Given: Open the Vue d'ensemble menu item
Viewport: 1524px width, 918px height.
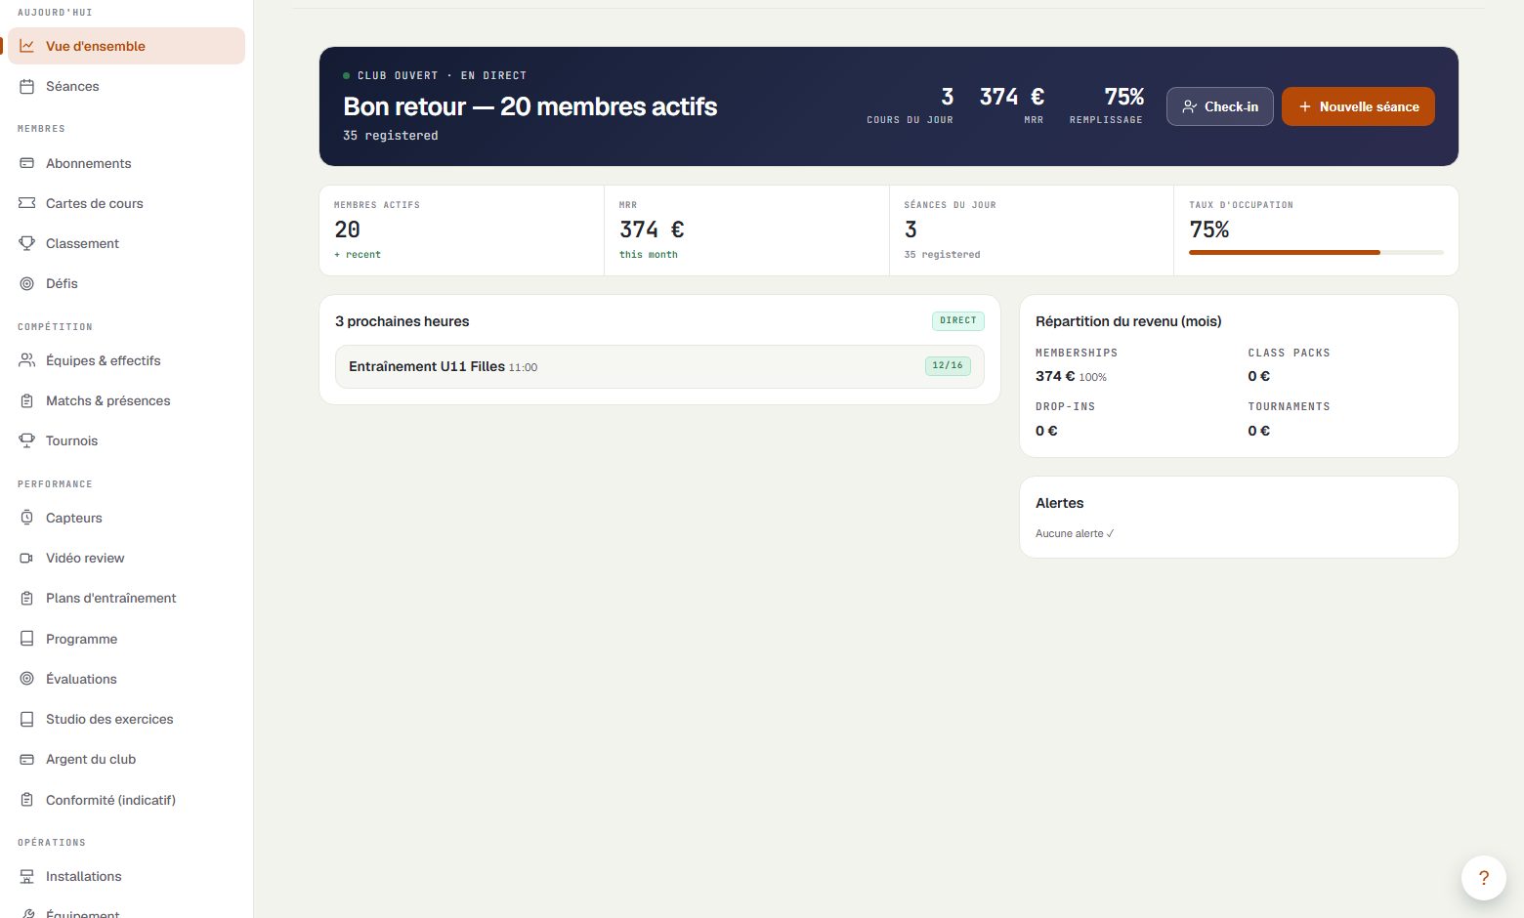Looking at the screenshot, I should pyautogui.click(x=126, y=46).
